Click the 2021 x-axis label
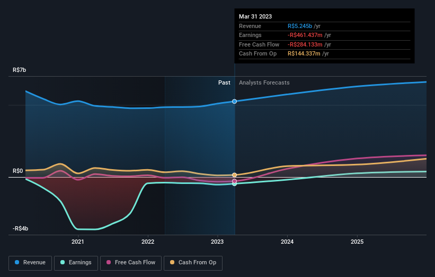 point(78,242)
